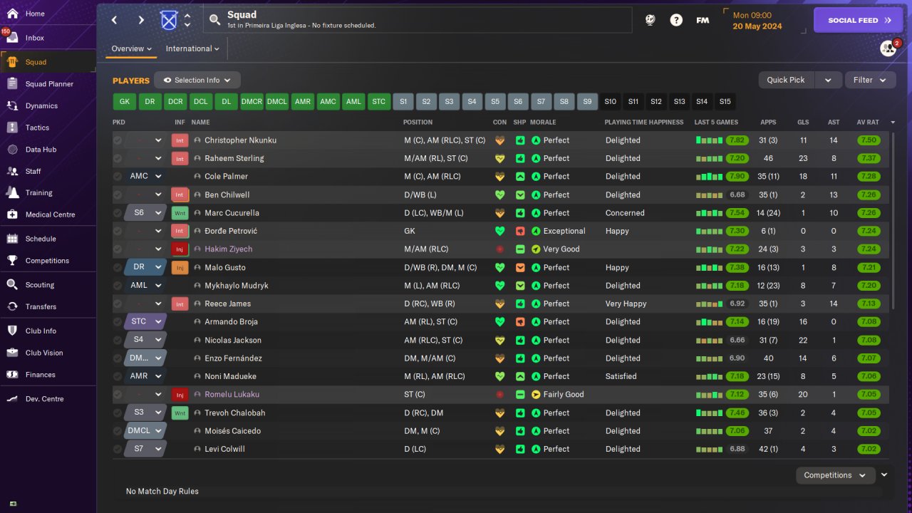
Task: Toggle pick checkbox for Christopher Nkunku
Action: 118,140
